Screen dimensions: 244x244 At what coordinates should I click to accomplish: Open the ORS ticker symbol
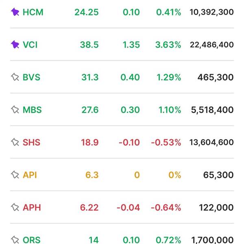point(31,240)
